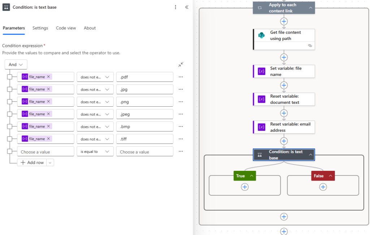Remove file_name token in the .jpg row
The image size is (370, 235).
(48, 89)
